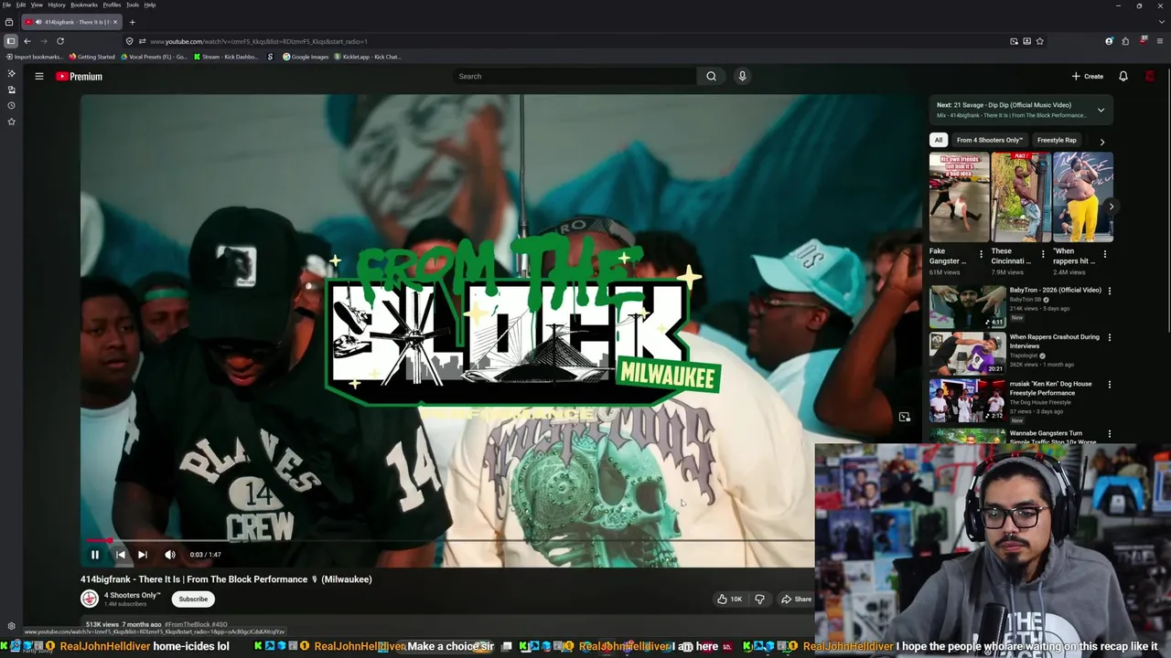Open Stream - Kick Dashboard bookmark
This screenshot has height=658, width=1171.
pos(227,57)
